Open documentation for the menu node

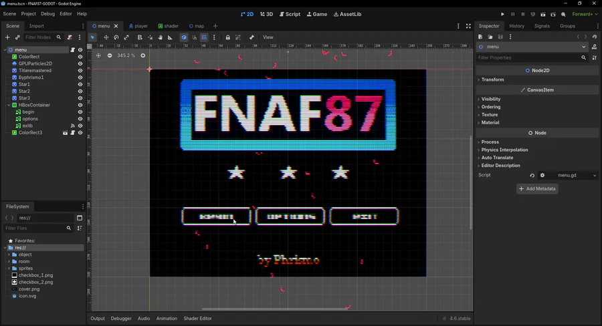(x=595, y=47)
